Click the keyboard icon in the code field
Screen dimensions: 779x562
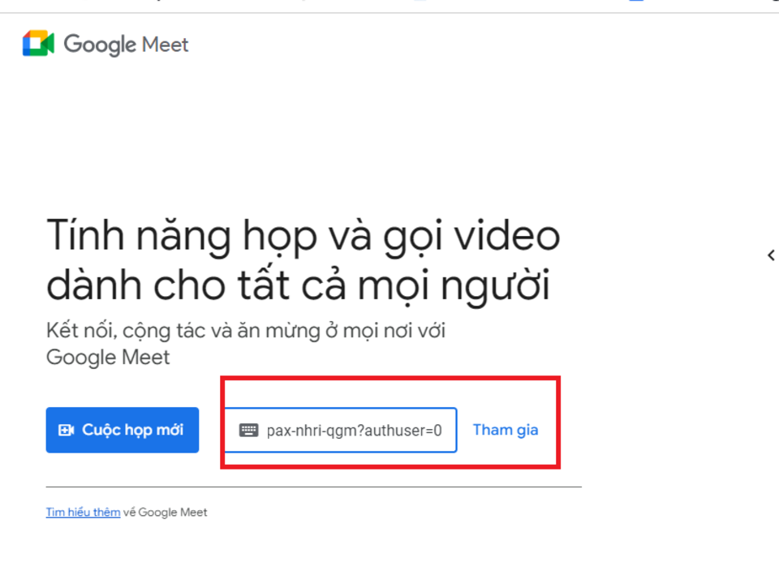248,431
